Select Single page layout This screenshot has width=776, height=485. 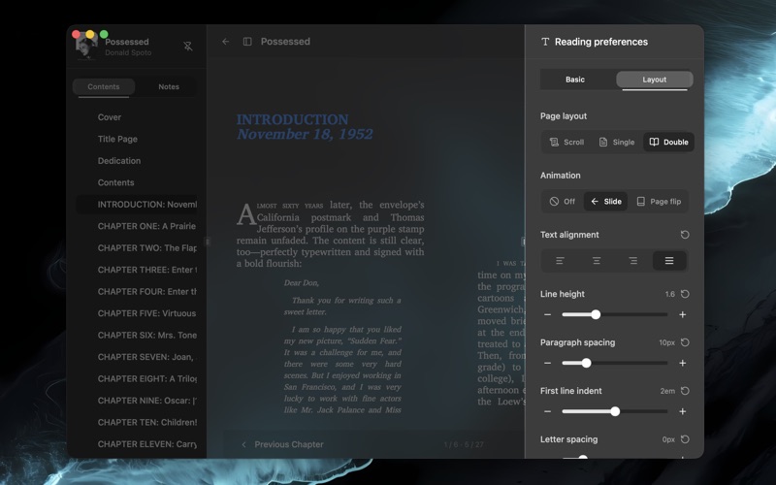617,142
